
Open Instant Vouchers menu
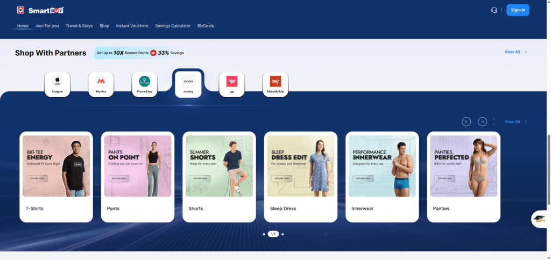pos(132,26)
